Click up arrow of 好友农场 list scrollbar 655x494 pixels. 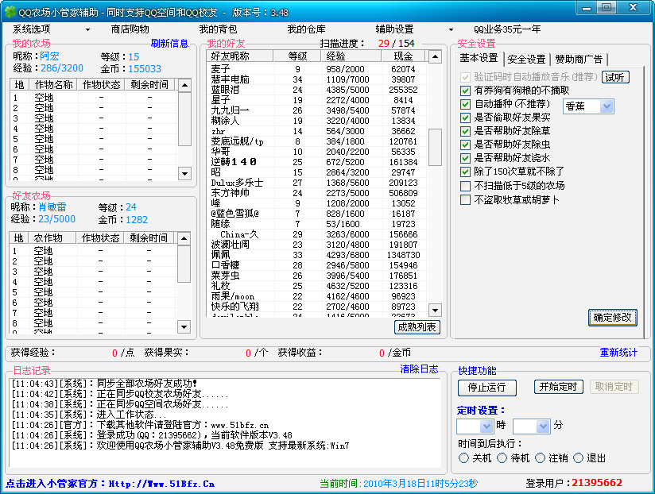tap(184, 238)
